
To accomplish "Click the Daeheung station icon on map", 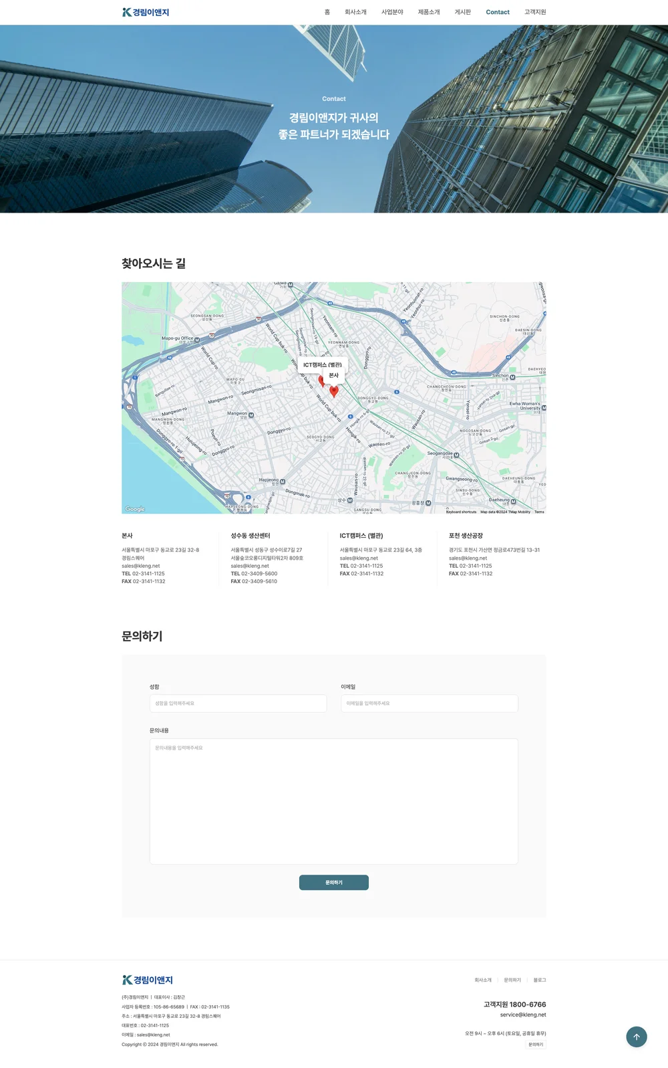I will pos(514,500).
